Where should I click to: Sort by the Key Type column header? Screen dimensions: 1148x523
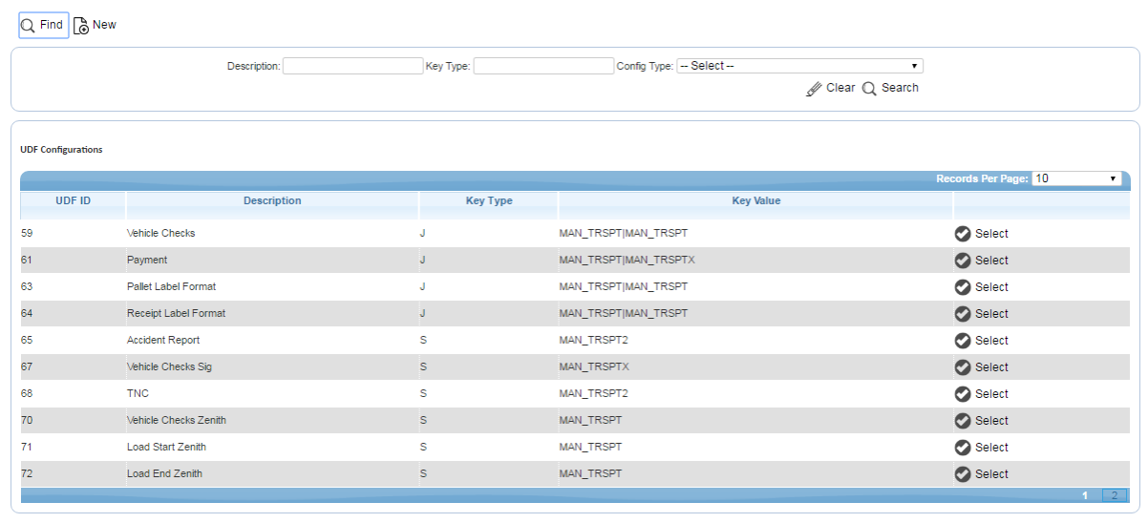pos(489,201)
